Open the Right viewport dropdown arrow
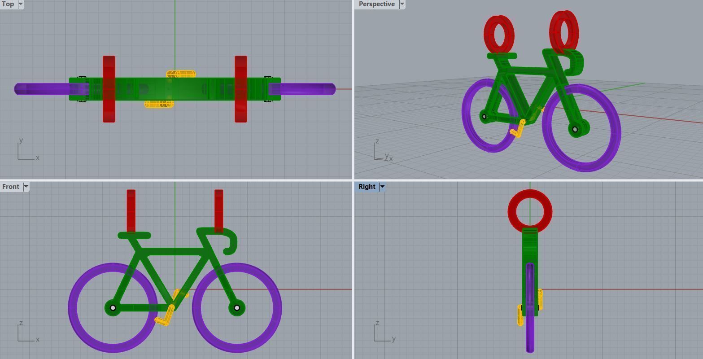703x359 pixels. point(382,187)
